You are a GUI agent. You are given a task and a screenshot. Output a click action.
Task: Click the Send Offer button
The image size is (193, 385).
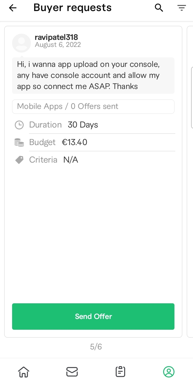coord(93,317)
